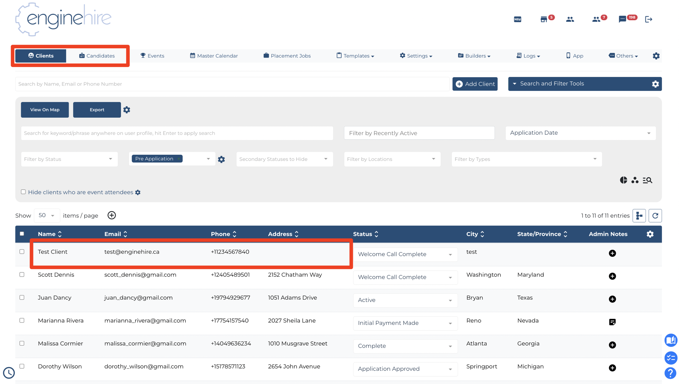679x384 pixels.
Task: Click the advanced list search icon
Action: (x=647, y=180)
